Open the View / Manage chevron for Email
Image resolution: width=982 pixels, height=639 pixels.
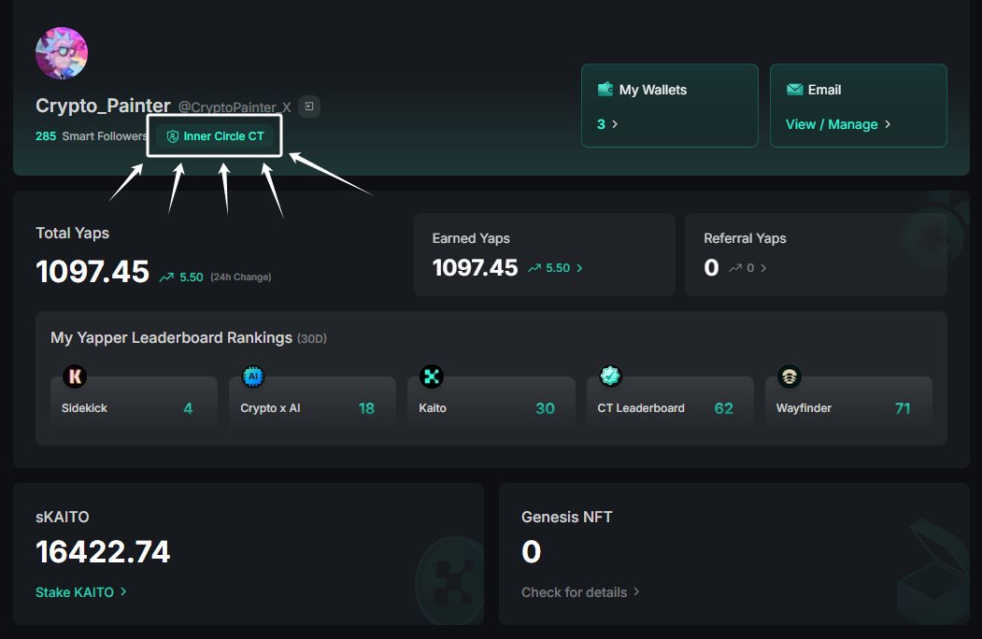point(888,124)
